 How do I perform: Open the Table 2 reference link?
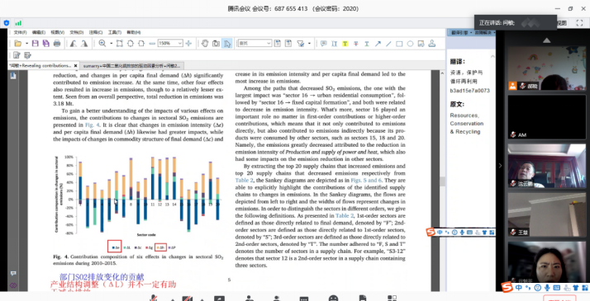[245, 180]
